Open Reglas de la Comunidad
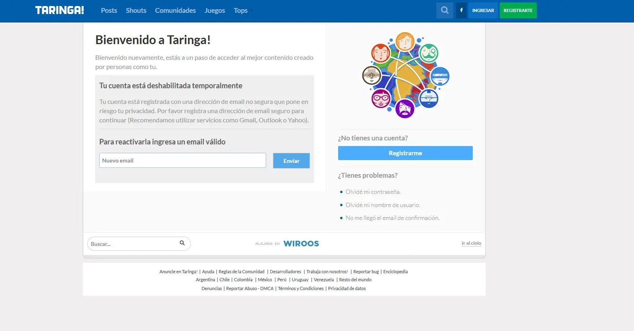The image size is (634, 331). click(x=242, y=272)
